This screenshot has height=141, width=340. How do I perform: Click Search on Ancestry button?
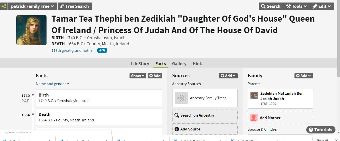click(x=205, y=115)
